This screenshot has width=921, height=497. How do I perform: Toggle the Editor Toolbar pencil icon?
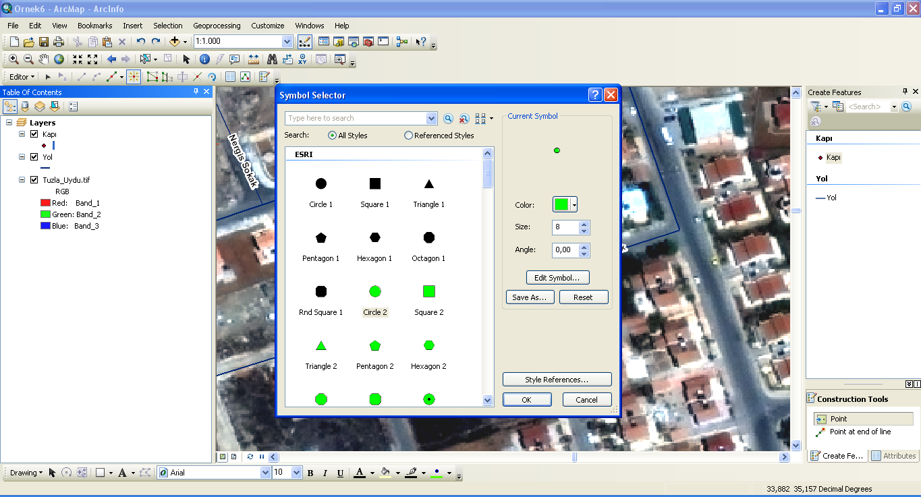[305, 42]
